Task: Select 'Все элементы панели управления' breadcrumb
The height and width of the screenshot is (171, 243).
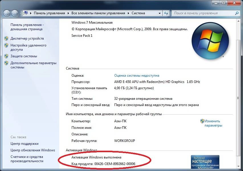Action: 98,13
